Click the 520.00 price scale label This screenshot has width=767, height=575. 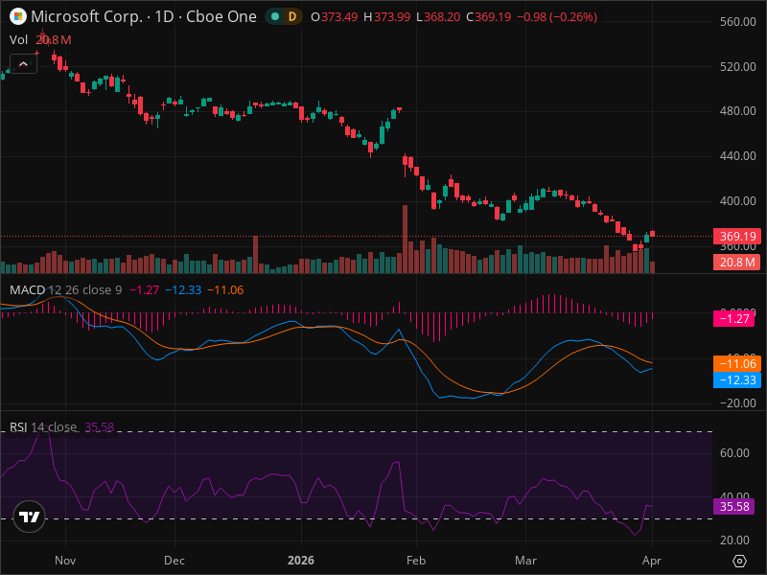coord(737,66)
